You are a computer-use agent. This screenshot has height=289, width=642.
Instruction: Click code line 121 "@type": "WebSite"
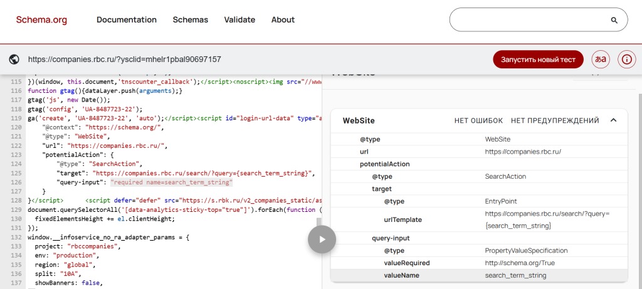point(75,136)
